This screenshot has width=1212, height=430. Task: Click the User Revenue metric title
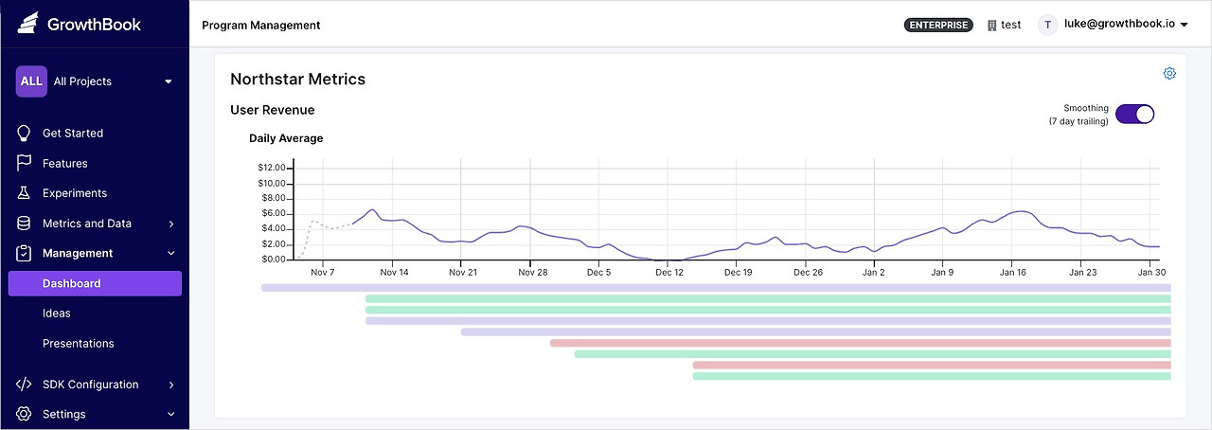(273, 110)
